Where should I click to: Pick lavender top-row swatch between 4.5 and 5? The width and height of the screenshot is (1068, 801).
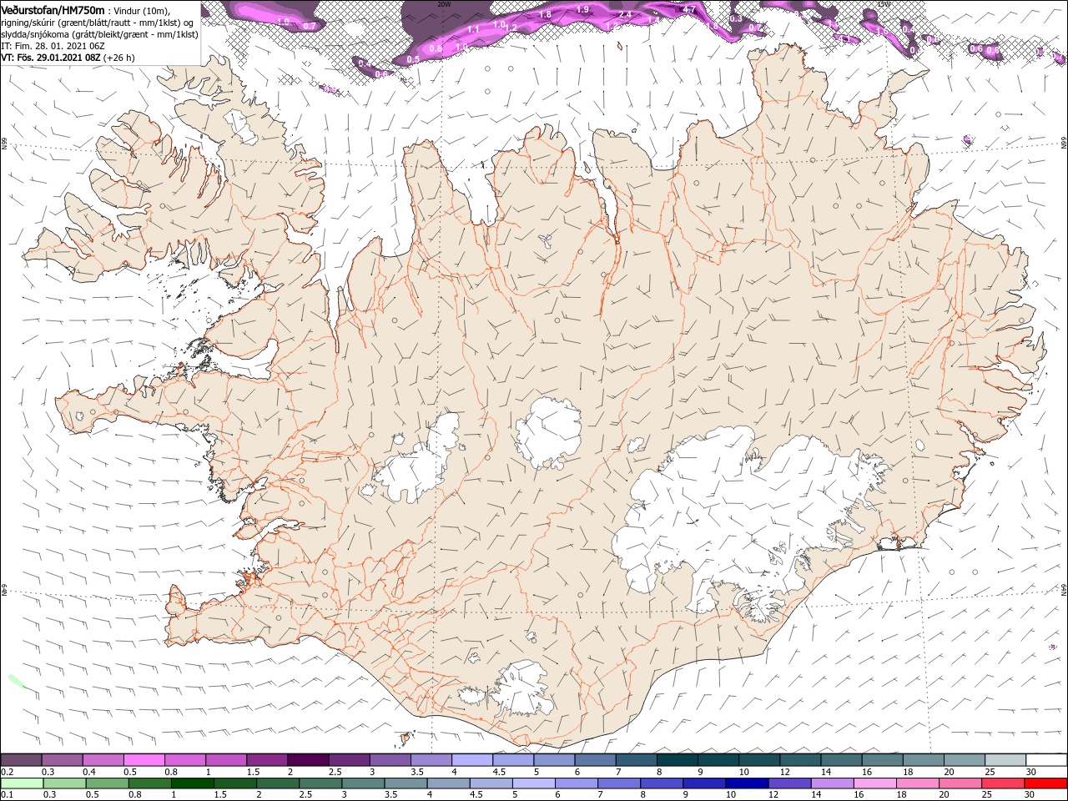513,759
